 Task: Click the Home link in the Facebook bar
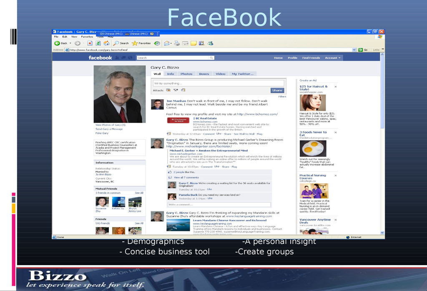[278, 58]
